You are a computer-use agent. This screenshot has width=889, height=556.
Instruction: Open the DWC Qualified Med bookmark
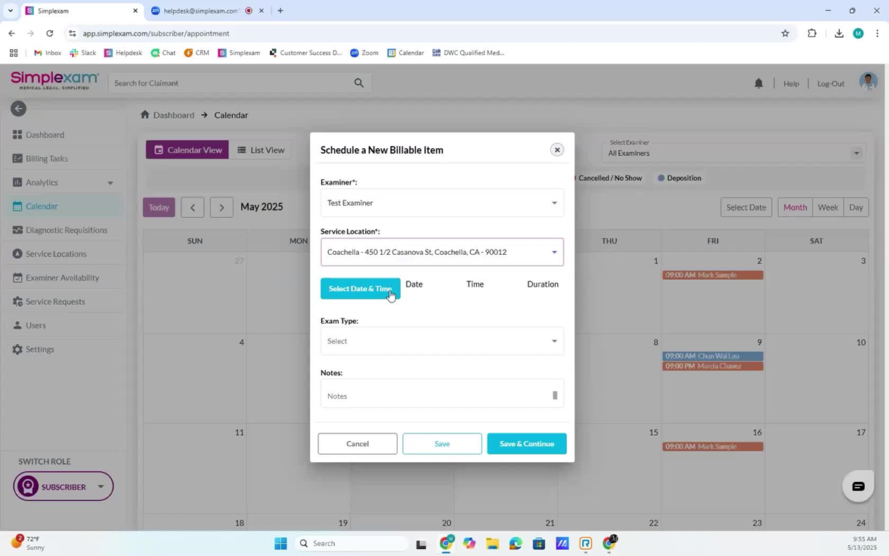(468, 52)
